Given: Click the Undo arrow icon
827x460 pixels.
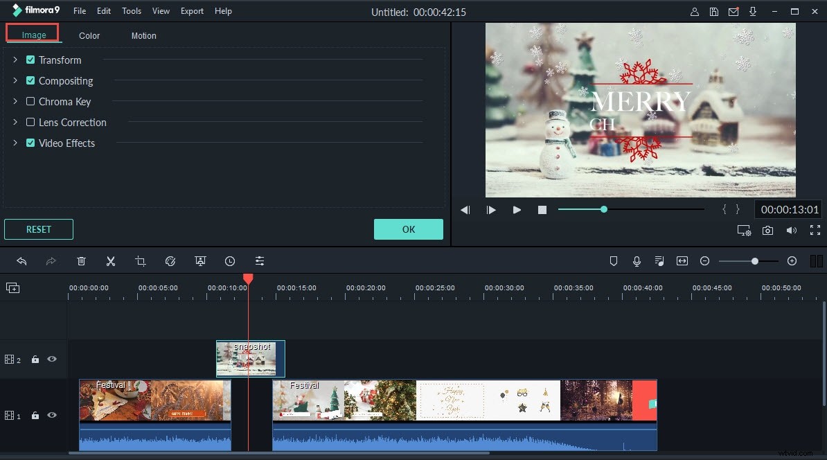Looking at the screenshot, I should pos(21,261).
